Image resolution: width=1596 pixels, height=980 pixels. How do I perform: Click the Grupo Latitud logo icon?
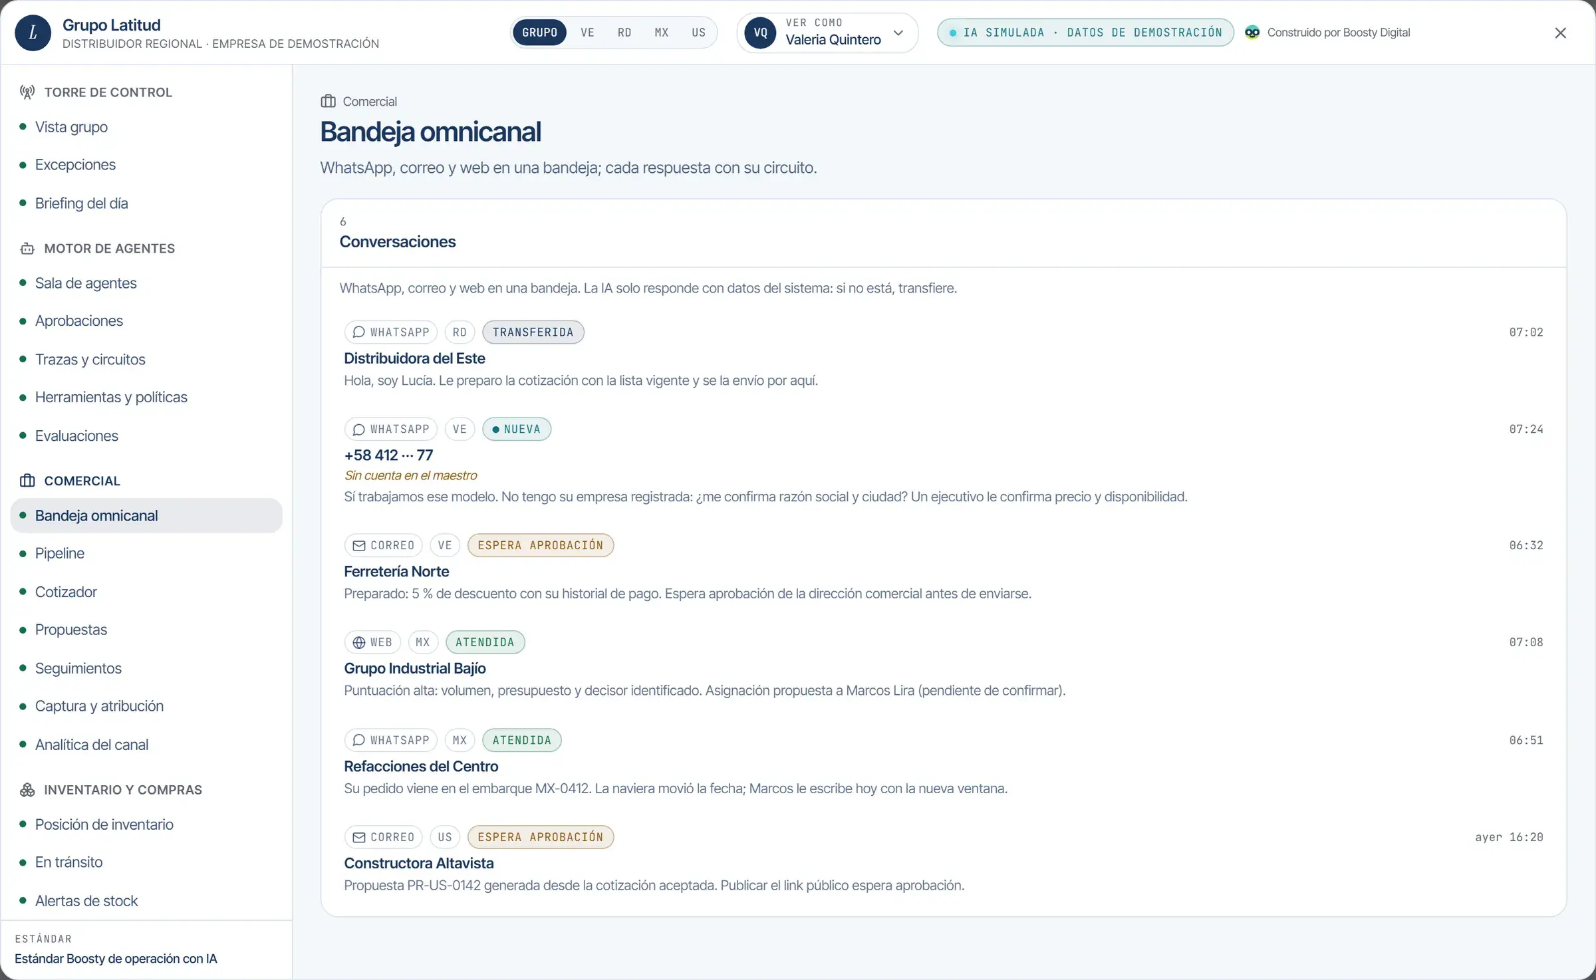pyautogui.click(x=33, y=33)
